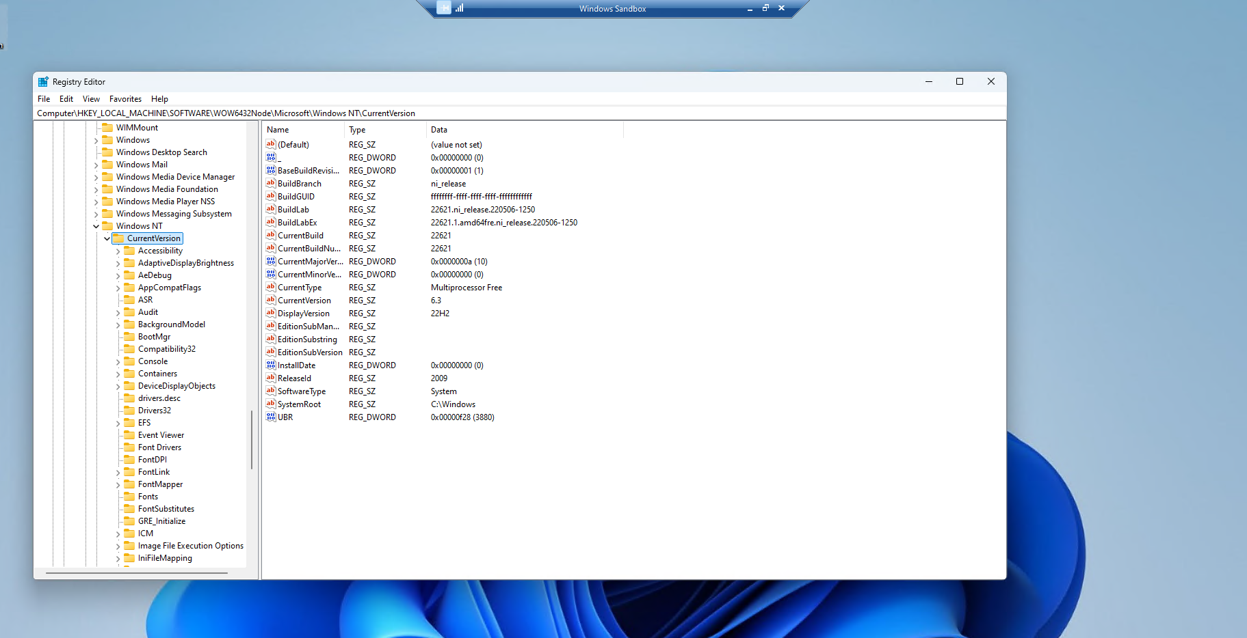Image resolution: width=1247 pixels, height=638 pixels.
Task: Select the IniFileMapping key
Action: click(x=165, y=558)
